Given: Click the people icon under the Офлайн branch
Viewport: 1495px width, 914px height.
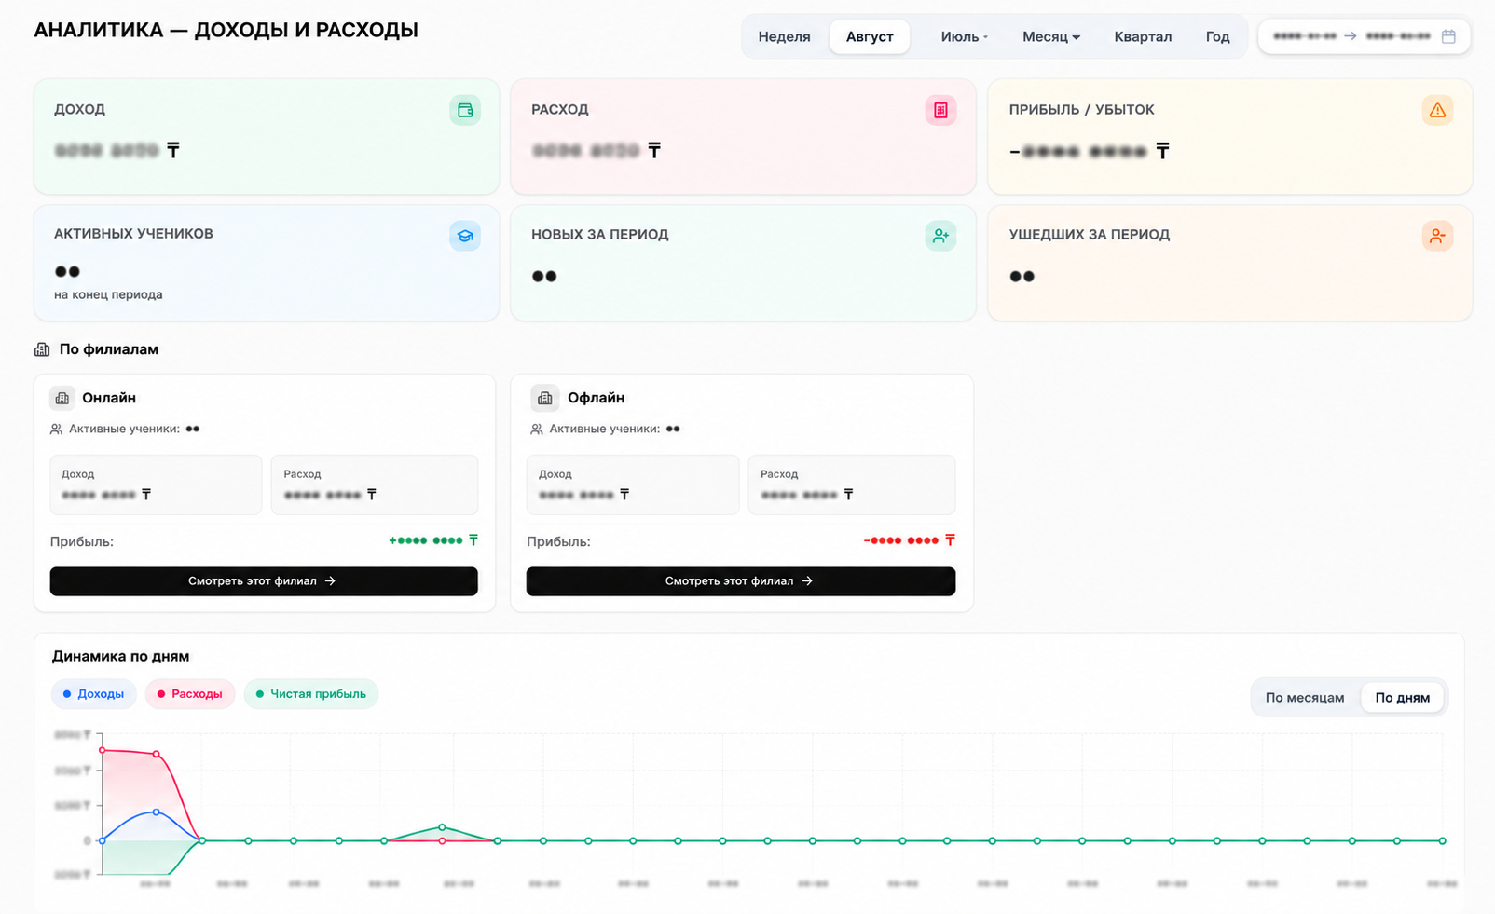Looking at the screenshot, I should (x=537, y=430).
